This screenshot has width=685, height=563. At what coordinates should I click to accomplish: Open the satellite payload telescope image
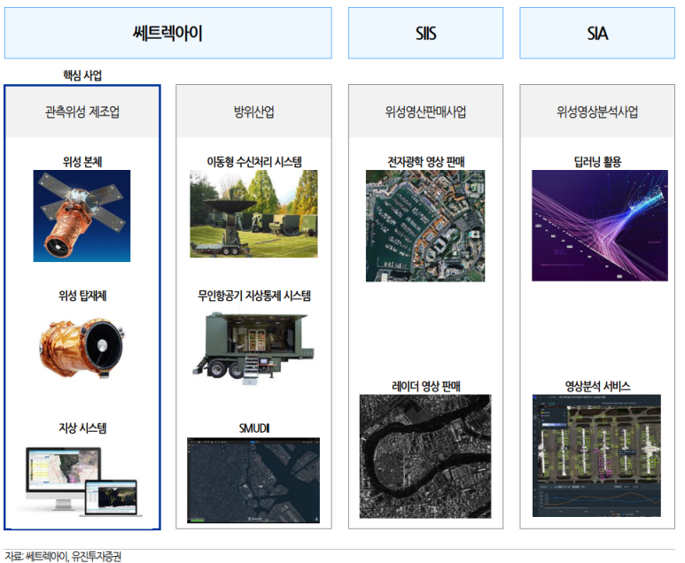point(82,348)
